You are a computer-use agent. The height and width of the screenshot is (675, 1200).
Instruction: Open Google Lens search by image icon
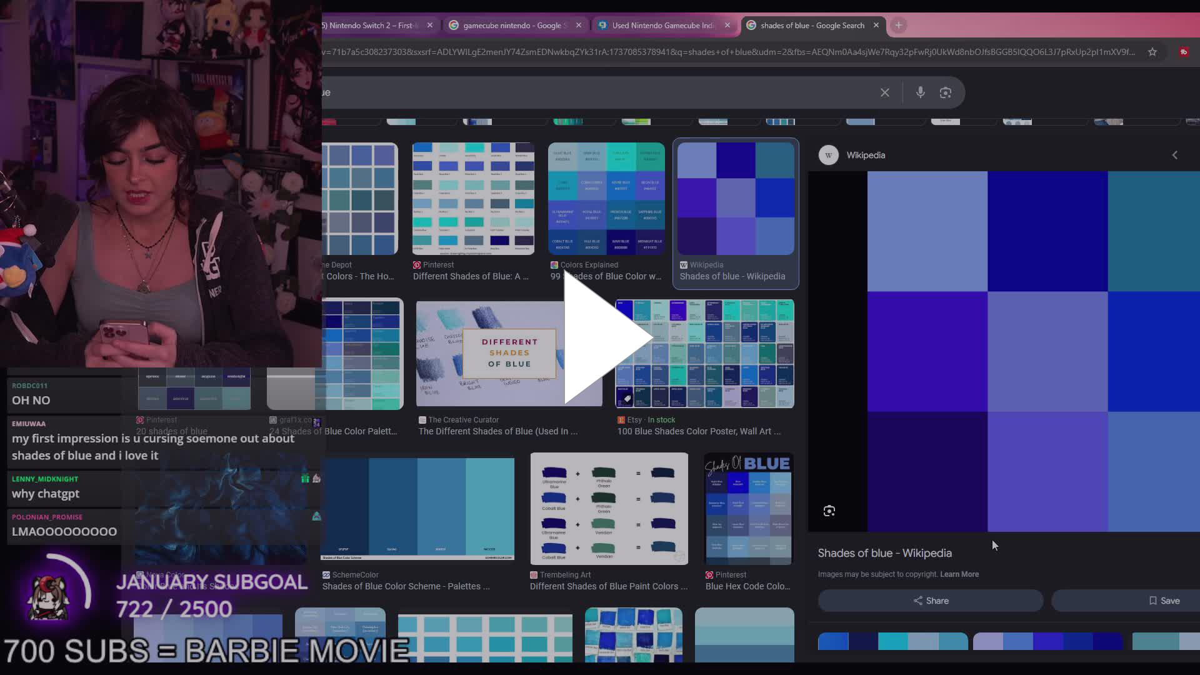tap(945, 92)
